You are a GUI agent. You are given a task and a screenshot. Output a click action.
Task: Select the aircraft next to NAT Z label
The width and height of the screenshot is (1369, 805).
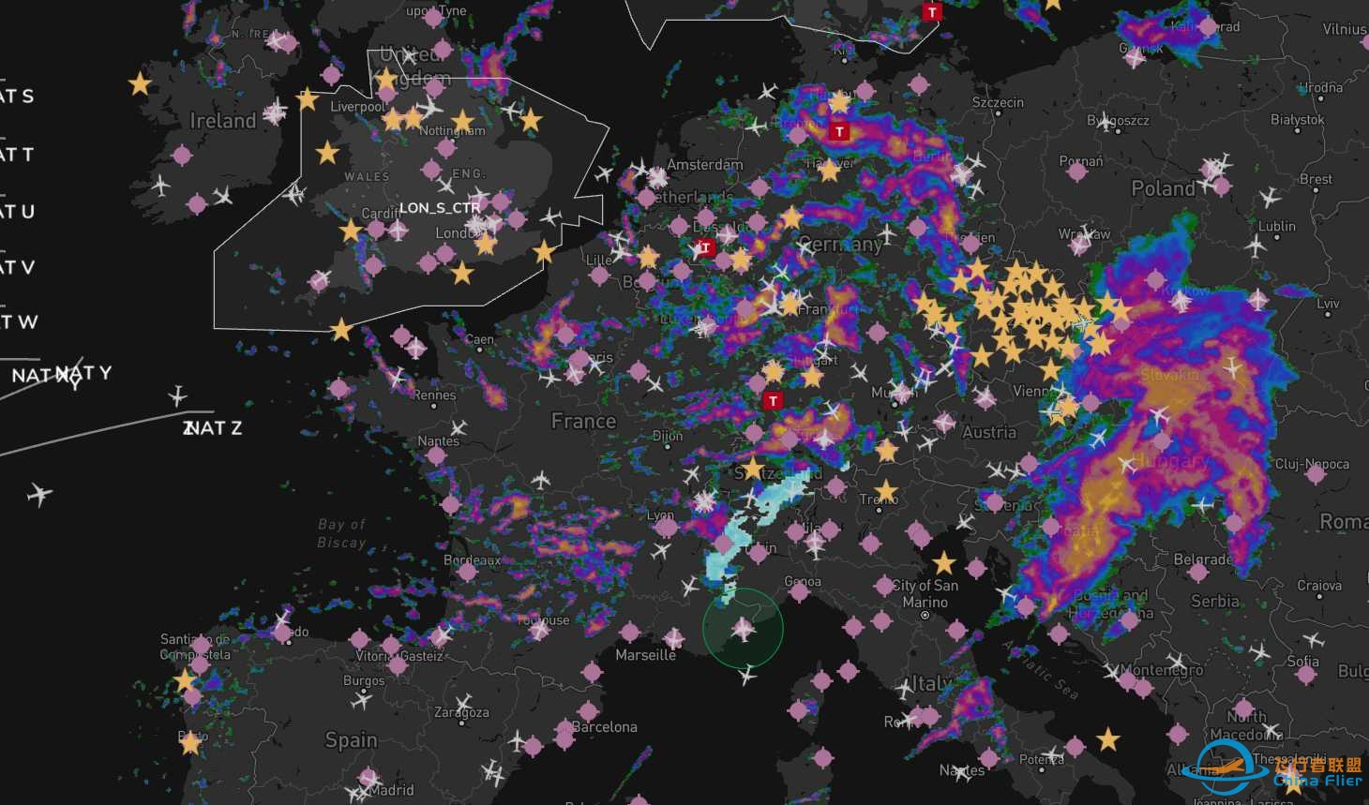point(177,395)
